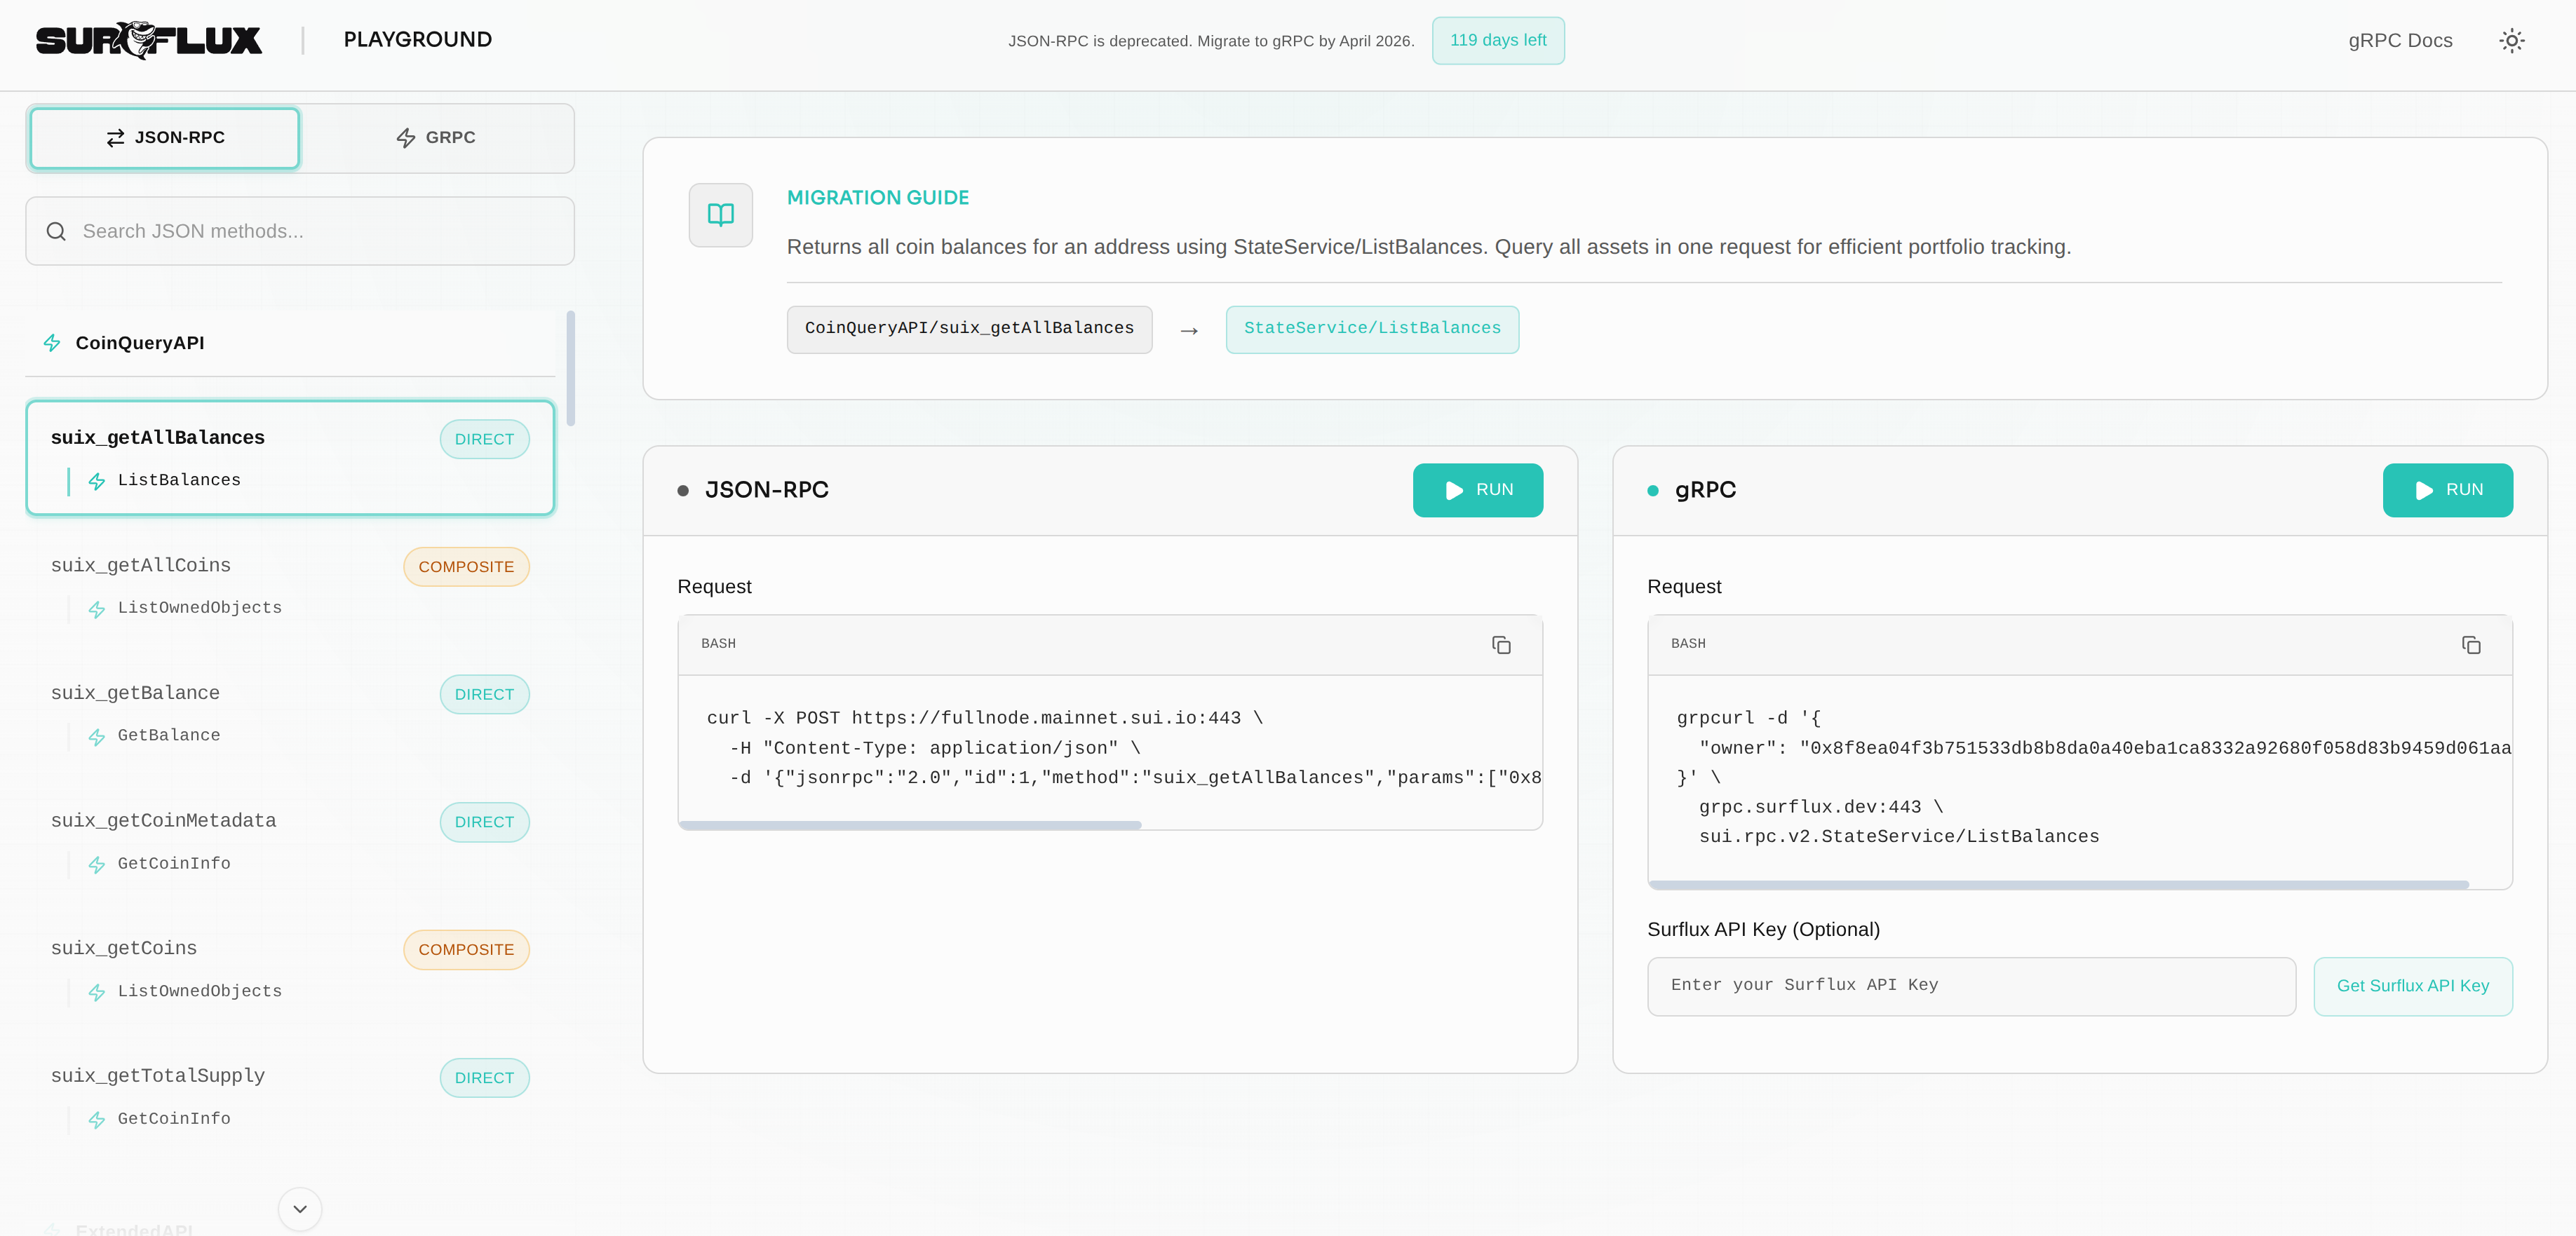Focus the Surflux API Key input field
Image resolution: width=2576 pixels, height=1236 pixels.
coord(1970,986)
